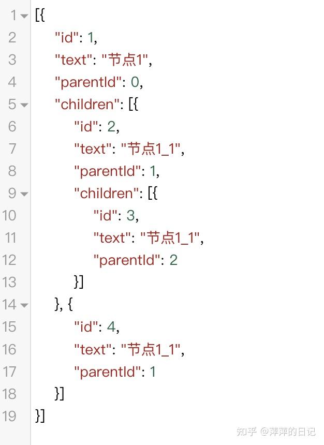Place cursor on "id": 1 value
The height and width of the screenshot is (445, 324).
coord(91,37)
